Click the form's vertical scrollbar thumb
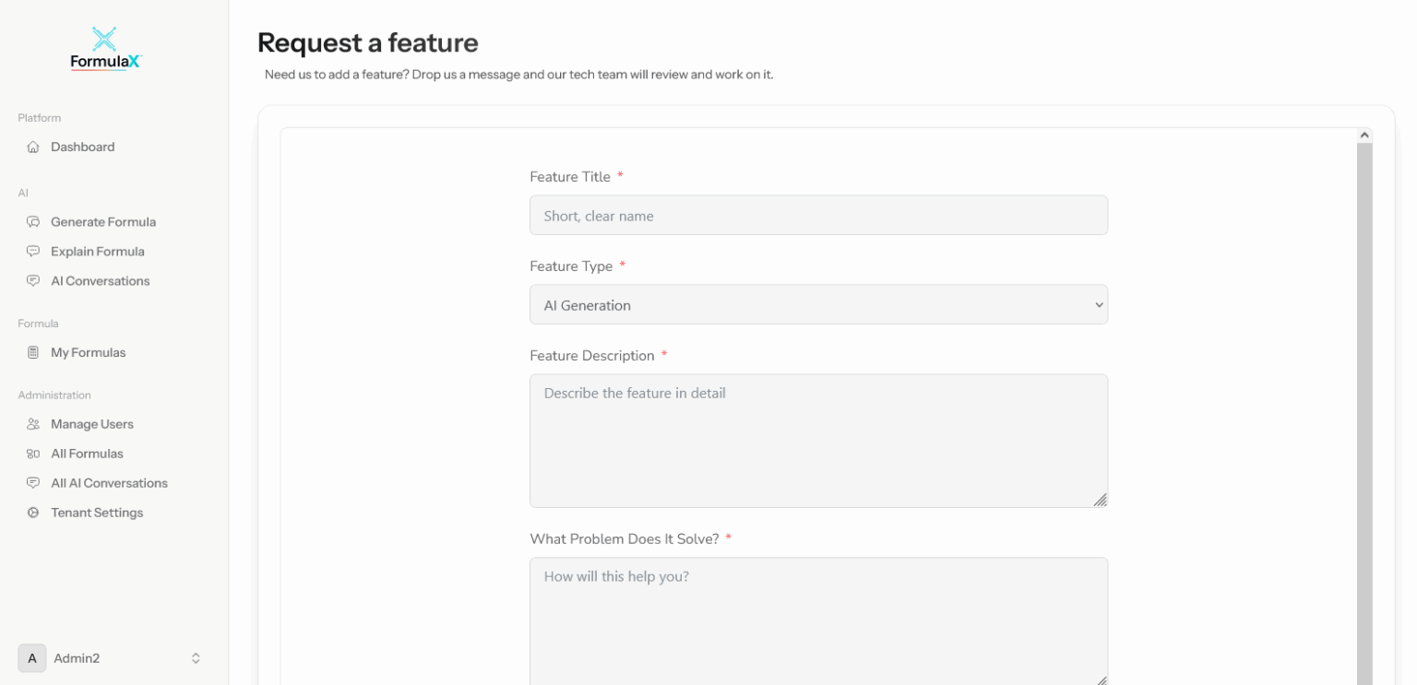The image size is (1417, 685). pos(1364,414)
